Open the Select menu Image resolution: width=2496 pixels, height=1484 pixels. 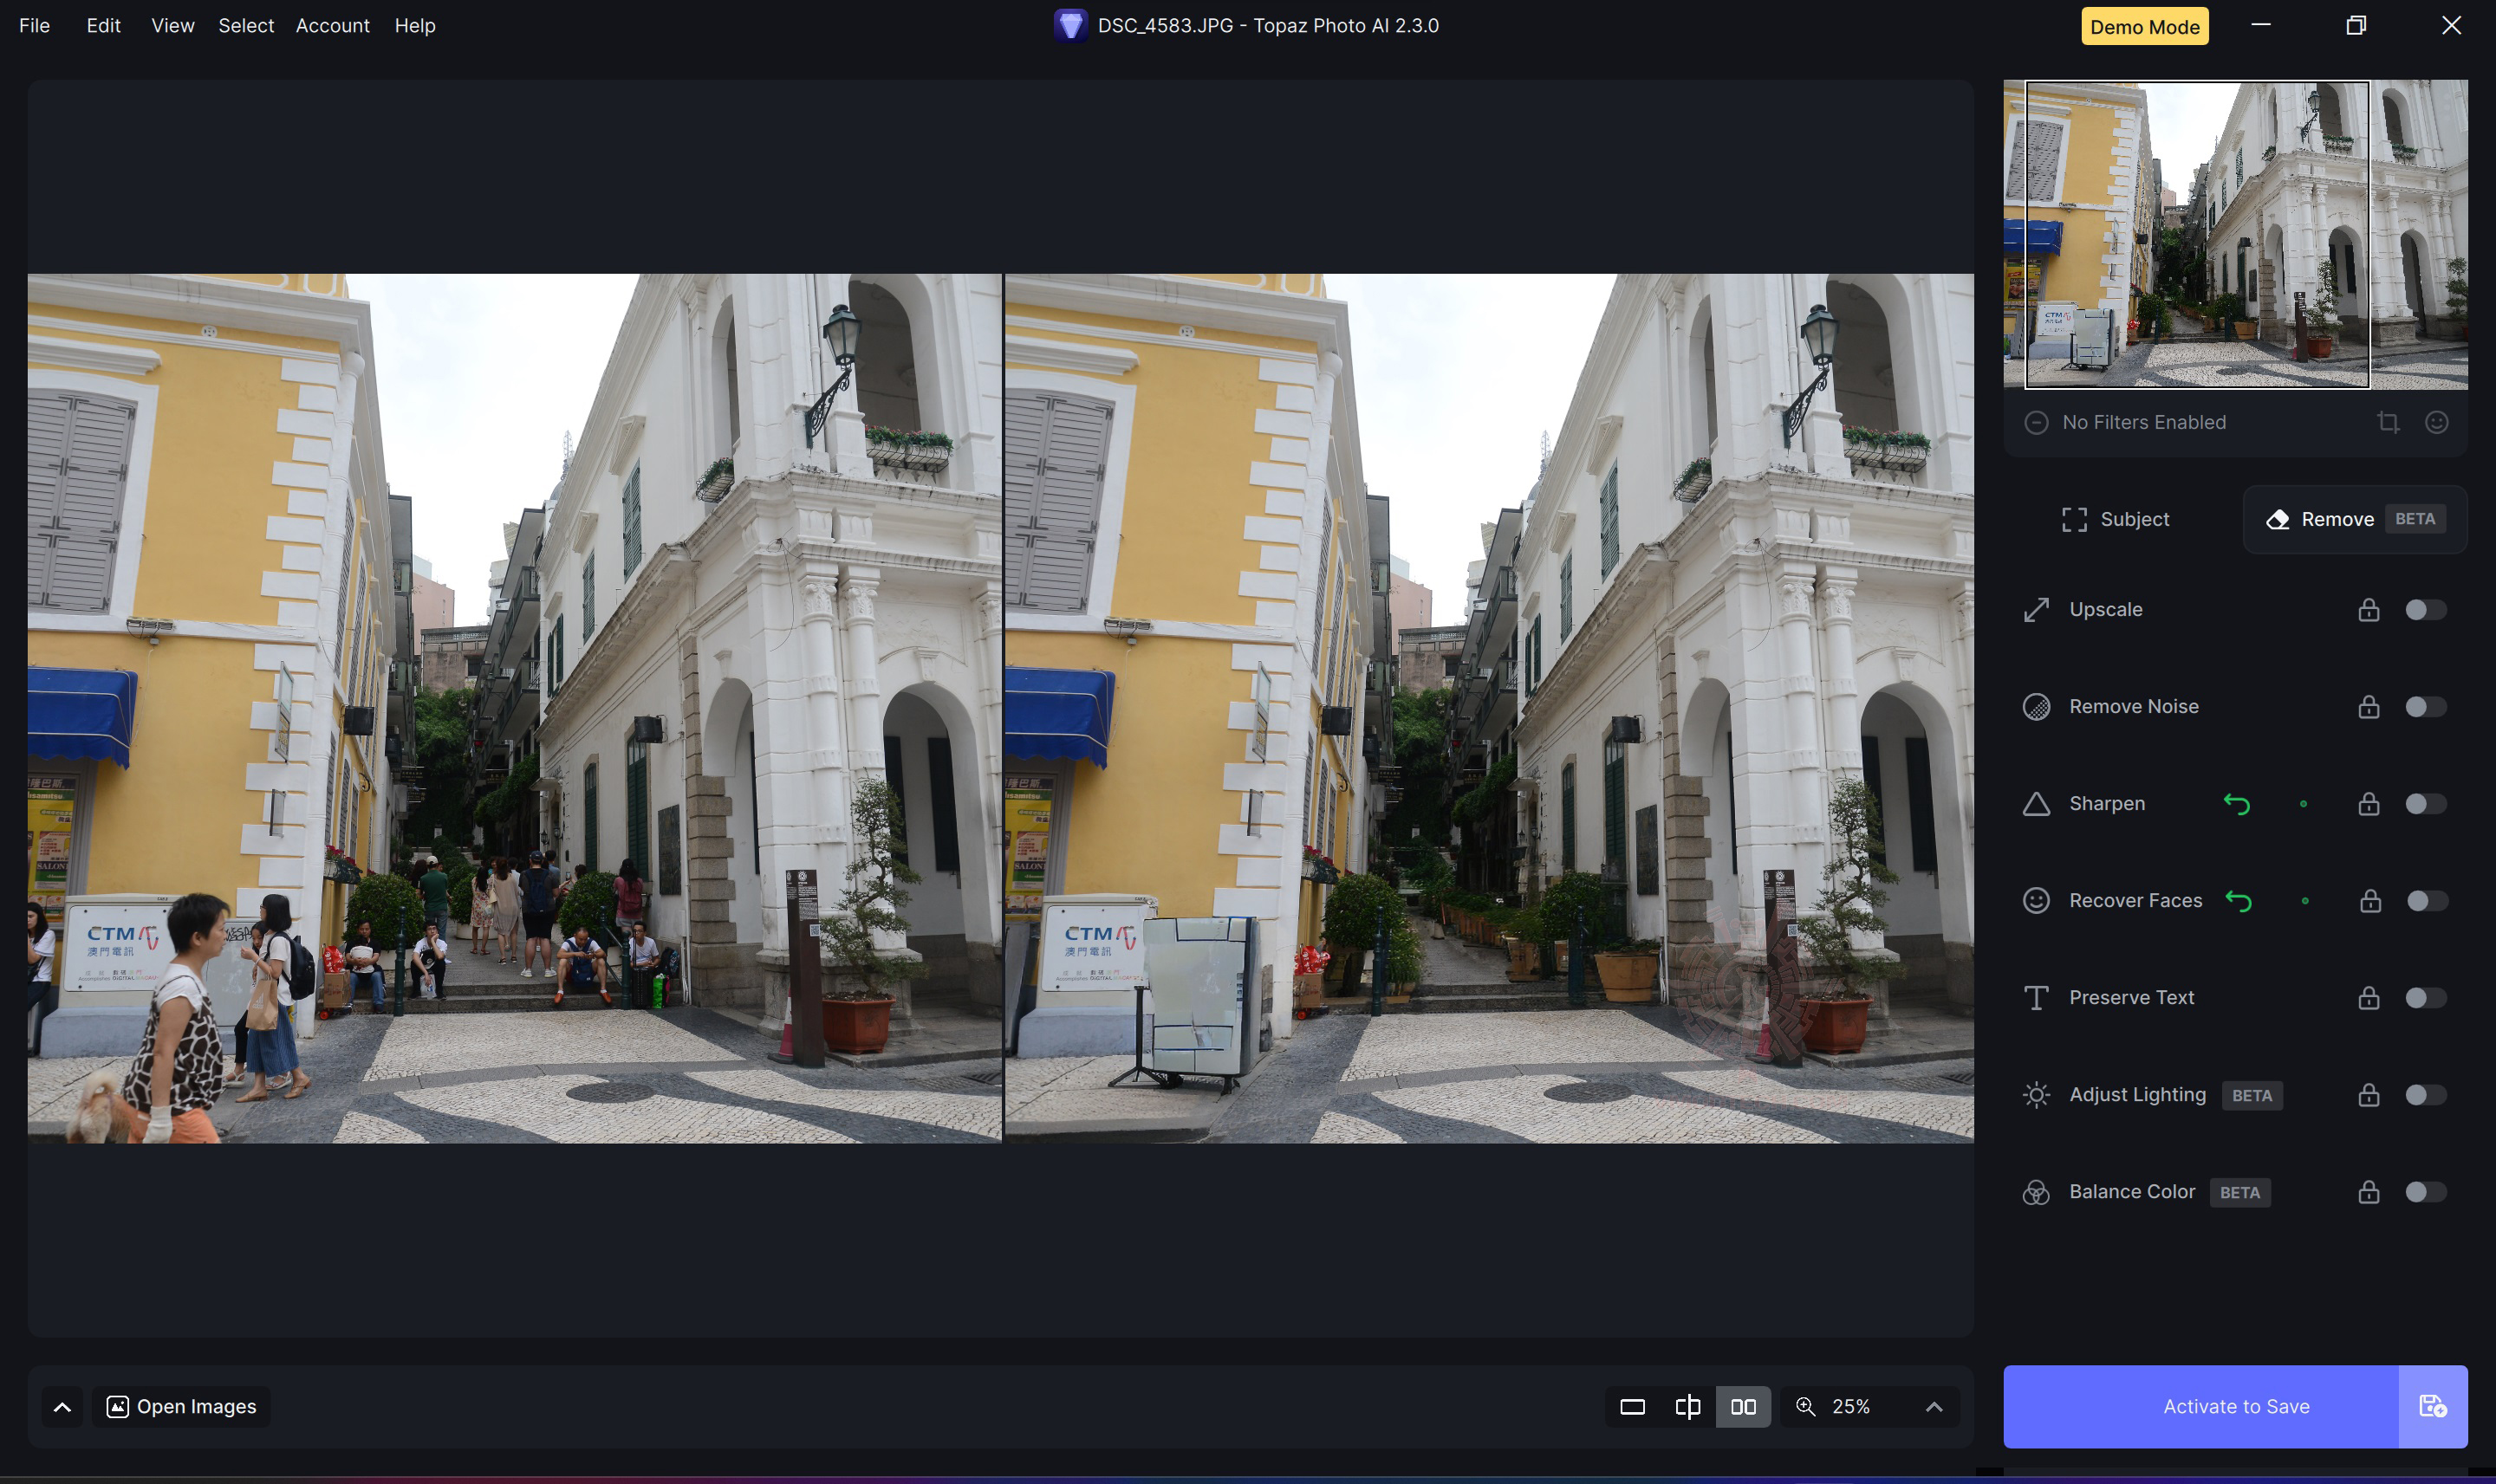(x=245, y=26)
